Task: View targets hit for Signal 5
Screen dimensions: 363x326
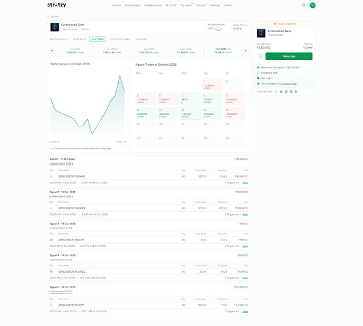Action: [x=245, y=312]
